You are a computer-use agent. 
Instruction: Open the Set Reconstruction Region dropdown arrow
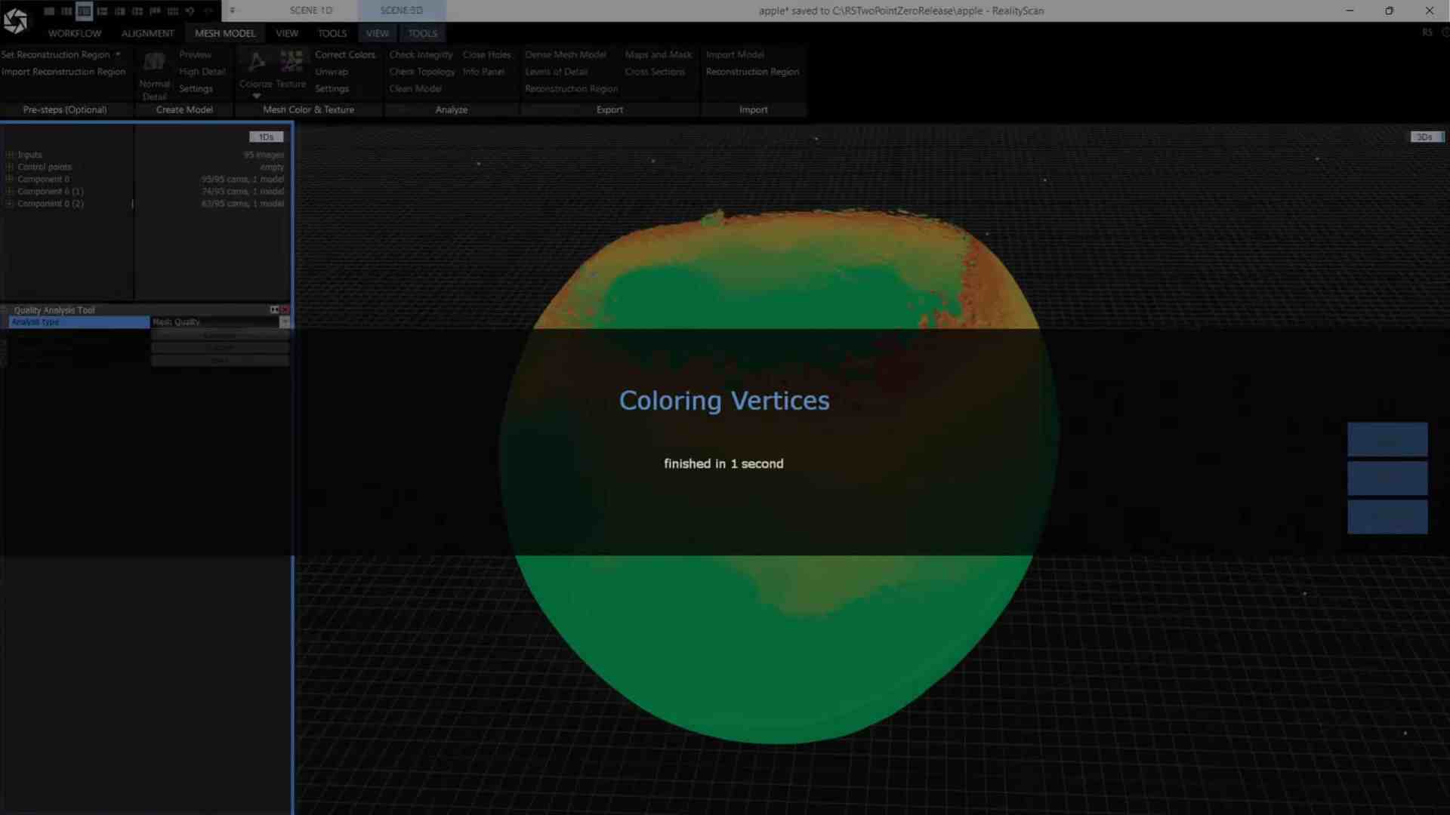click(x=119, y=54)
